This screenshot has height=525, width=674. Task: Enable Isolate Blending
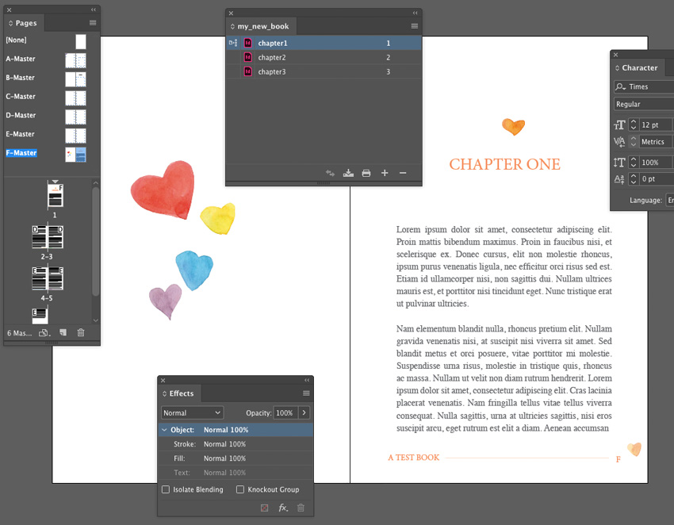(165, 489)
